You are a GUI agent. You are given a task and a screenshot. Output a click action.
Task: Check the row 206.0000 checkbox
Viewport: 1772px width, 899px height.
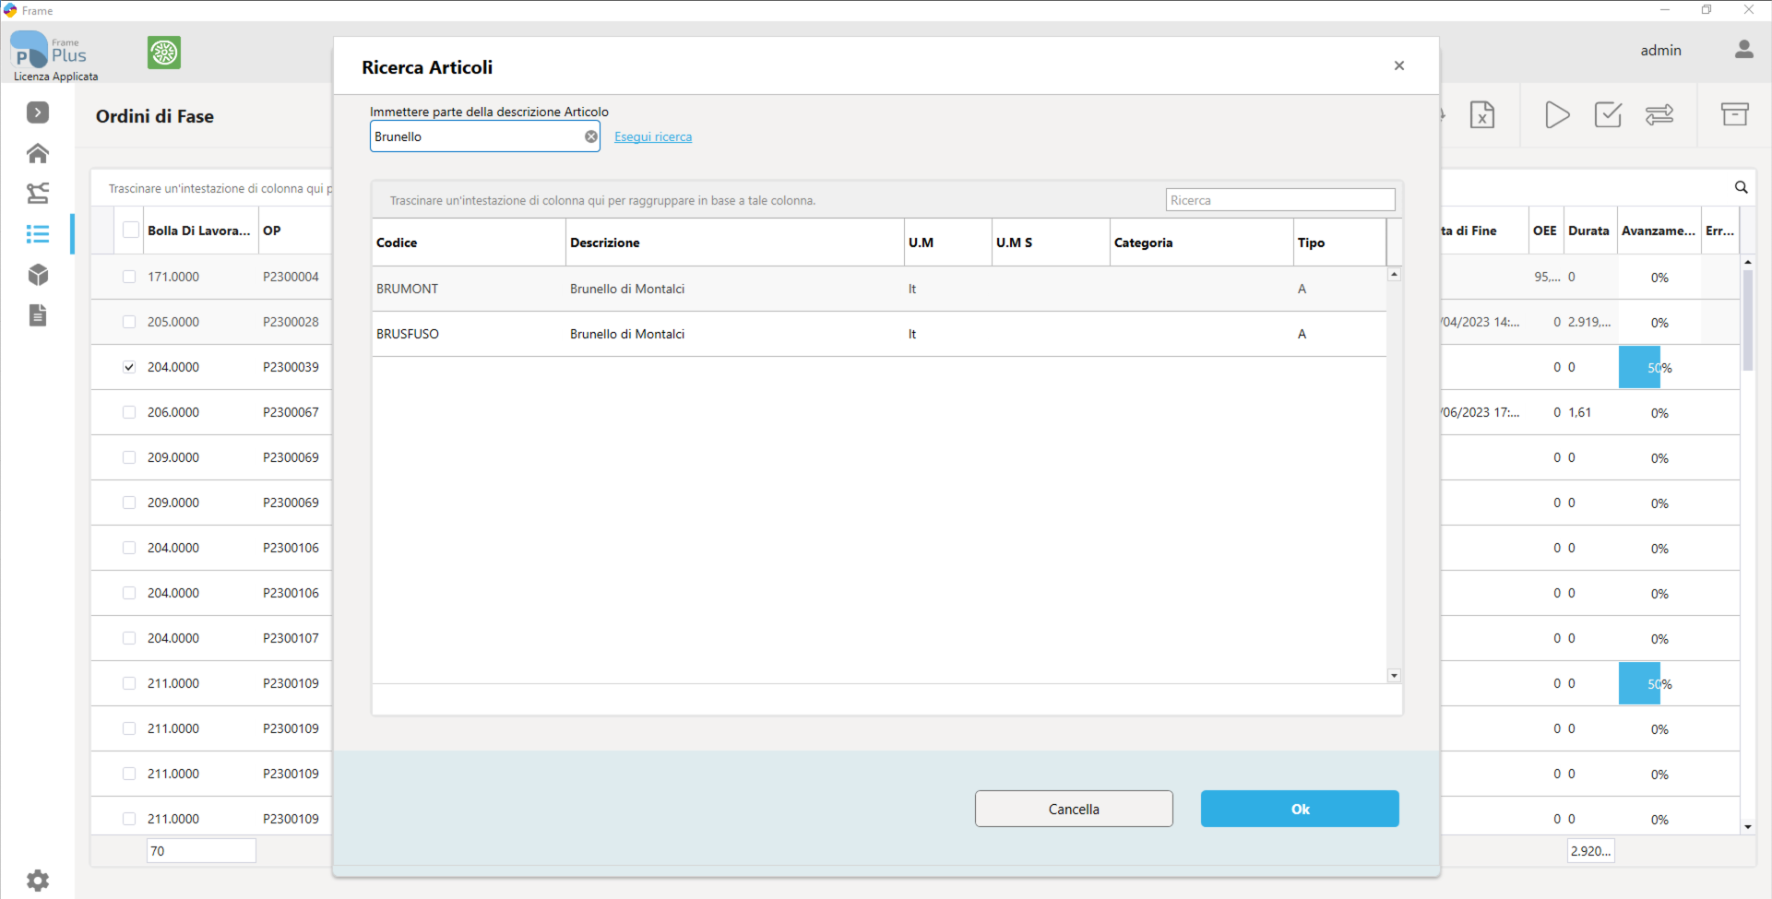(x=129, y=412)
